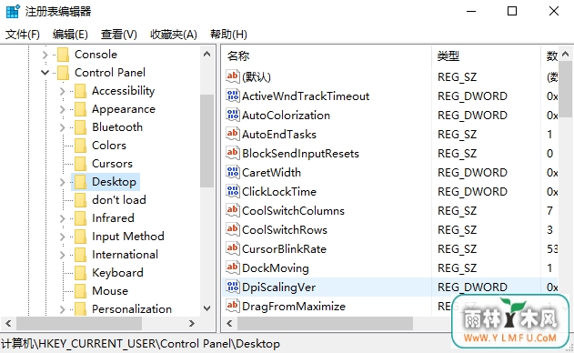
Task: Click the value list horizontal scrollbar thumb
Action: click(x=325, y=323)
